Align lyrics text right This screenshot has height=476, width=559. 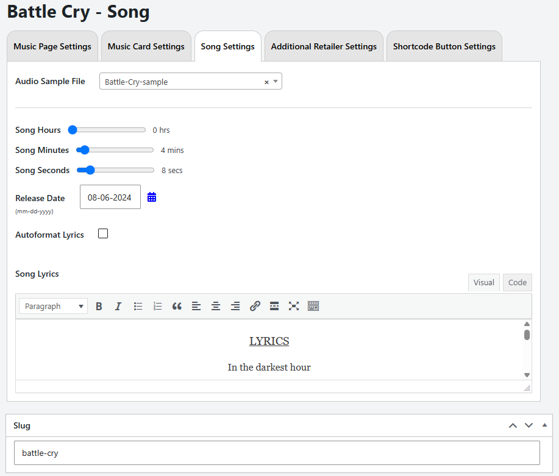tap(235, 307)
